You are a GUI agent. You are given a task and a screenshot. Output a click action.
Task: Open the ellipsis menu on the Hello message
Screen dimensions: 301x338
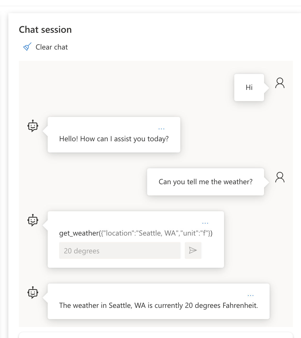(161, 129)
